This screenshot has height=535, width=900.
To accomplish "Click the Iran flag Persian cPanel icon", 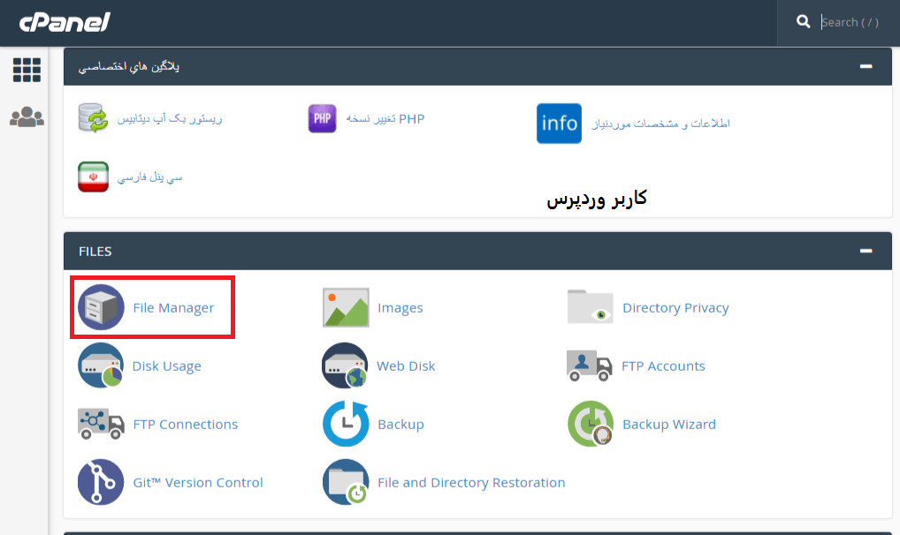I will (x=93, y=177).
